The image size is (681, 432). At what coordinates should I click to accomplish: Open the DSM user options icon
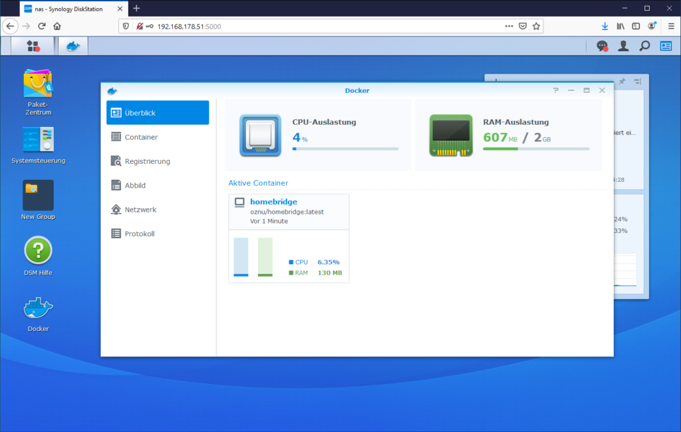tap(623, 46)
